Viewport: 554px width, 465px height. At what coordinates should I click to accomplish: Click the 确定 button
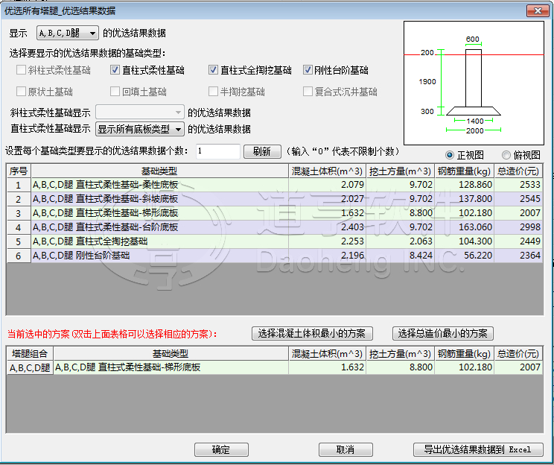[x=221, y=450]
